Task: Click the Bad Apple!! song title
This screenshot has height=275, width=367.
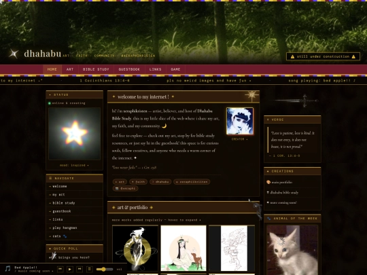Action: tap(26, 268)
